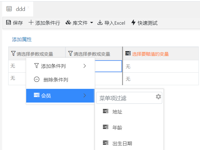Click the 添加属性 link
Screen dimensions: 200x150
click(22, 39)
